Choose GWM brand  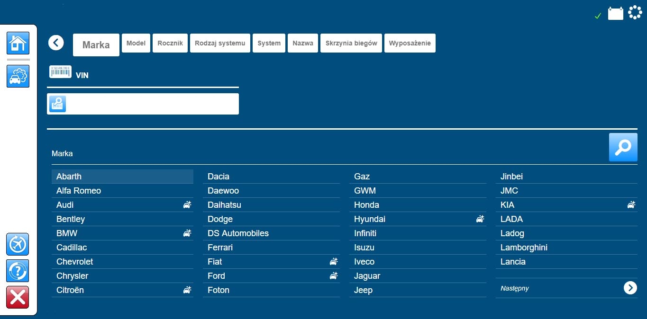[x=418, y=191]
